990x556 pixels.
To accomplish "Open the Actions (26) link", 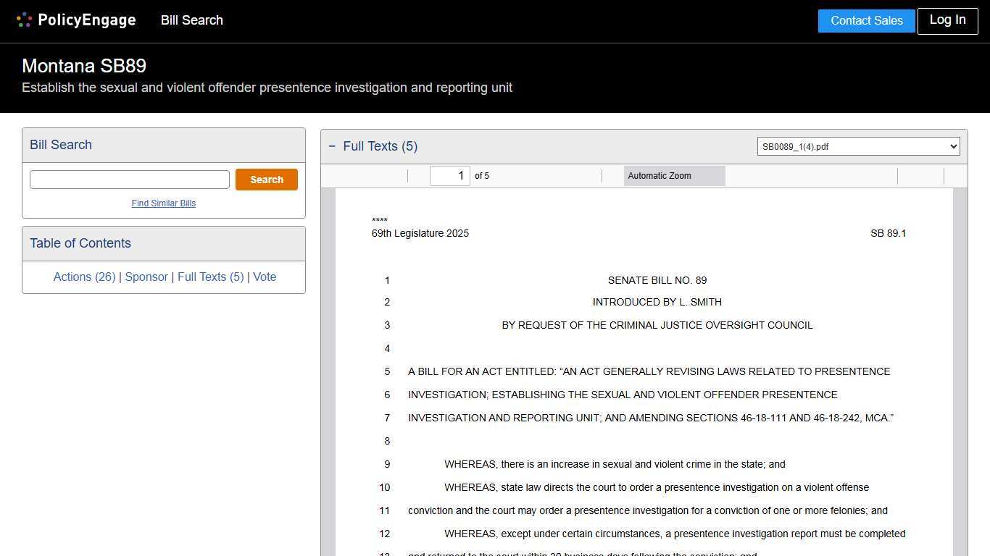I will tap(83, 277).
